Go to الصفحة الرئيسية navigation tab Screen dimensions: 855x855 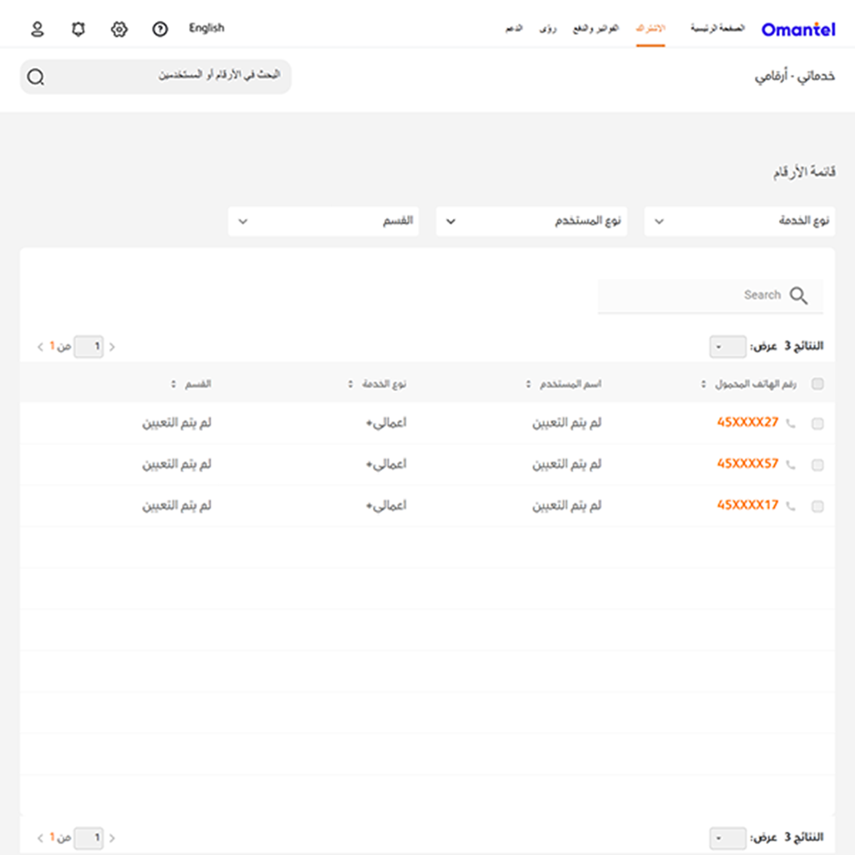pyautogui.click(x=717, y=28)
